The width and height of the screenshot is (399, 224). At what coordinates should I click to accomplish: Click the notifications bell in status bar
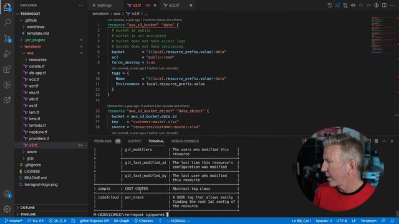coord(392,221)
